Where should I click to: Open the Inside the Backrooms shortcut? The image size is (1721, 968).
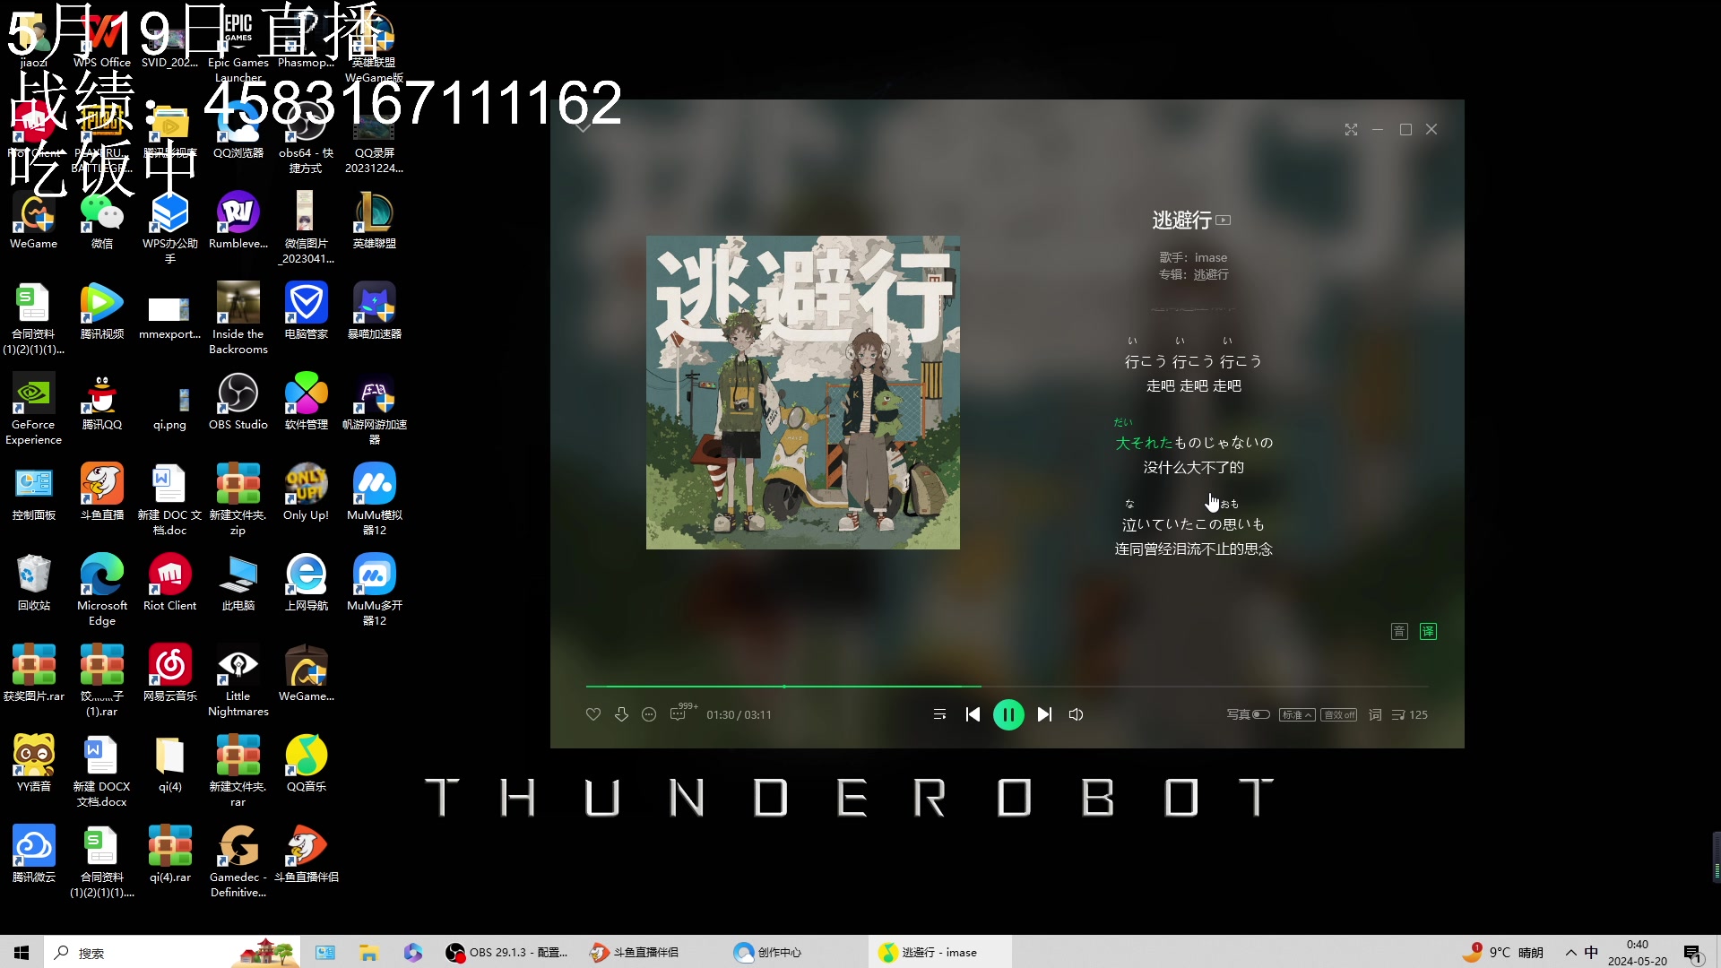point(238,318)
